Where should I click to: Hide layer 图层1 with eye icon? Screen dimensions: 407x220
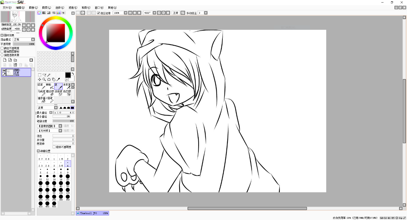4,70
